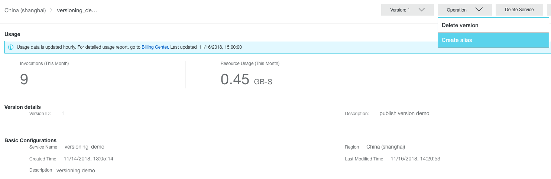Viewport: 551px width, 179px height.
Task: Click the Delete Service button
Action: click(519, 10)
